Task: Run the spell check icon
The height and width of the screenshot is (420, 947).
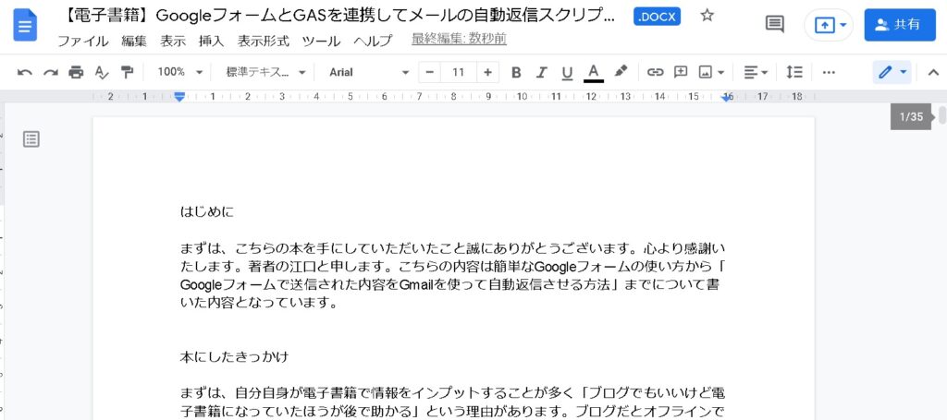Action: click(x=102, y=72)
